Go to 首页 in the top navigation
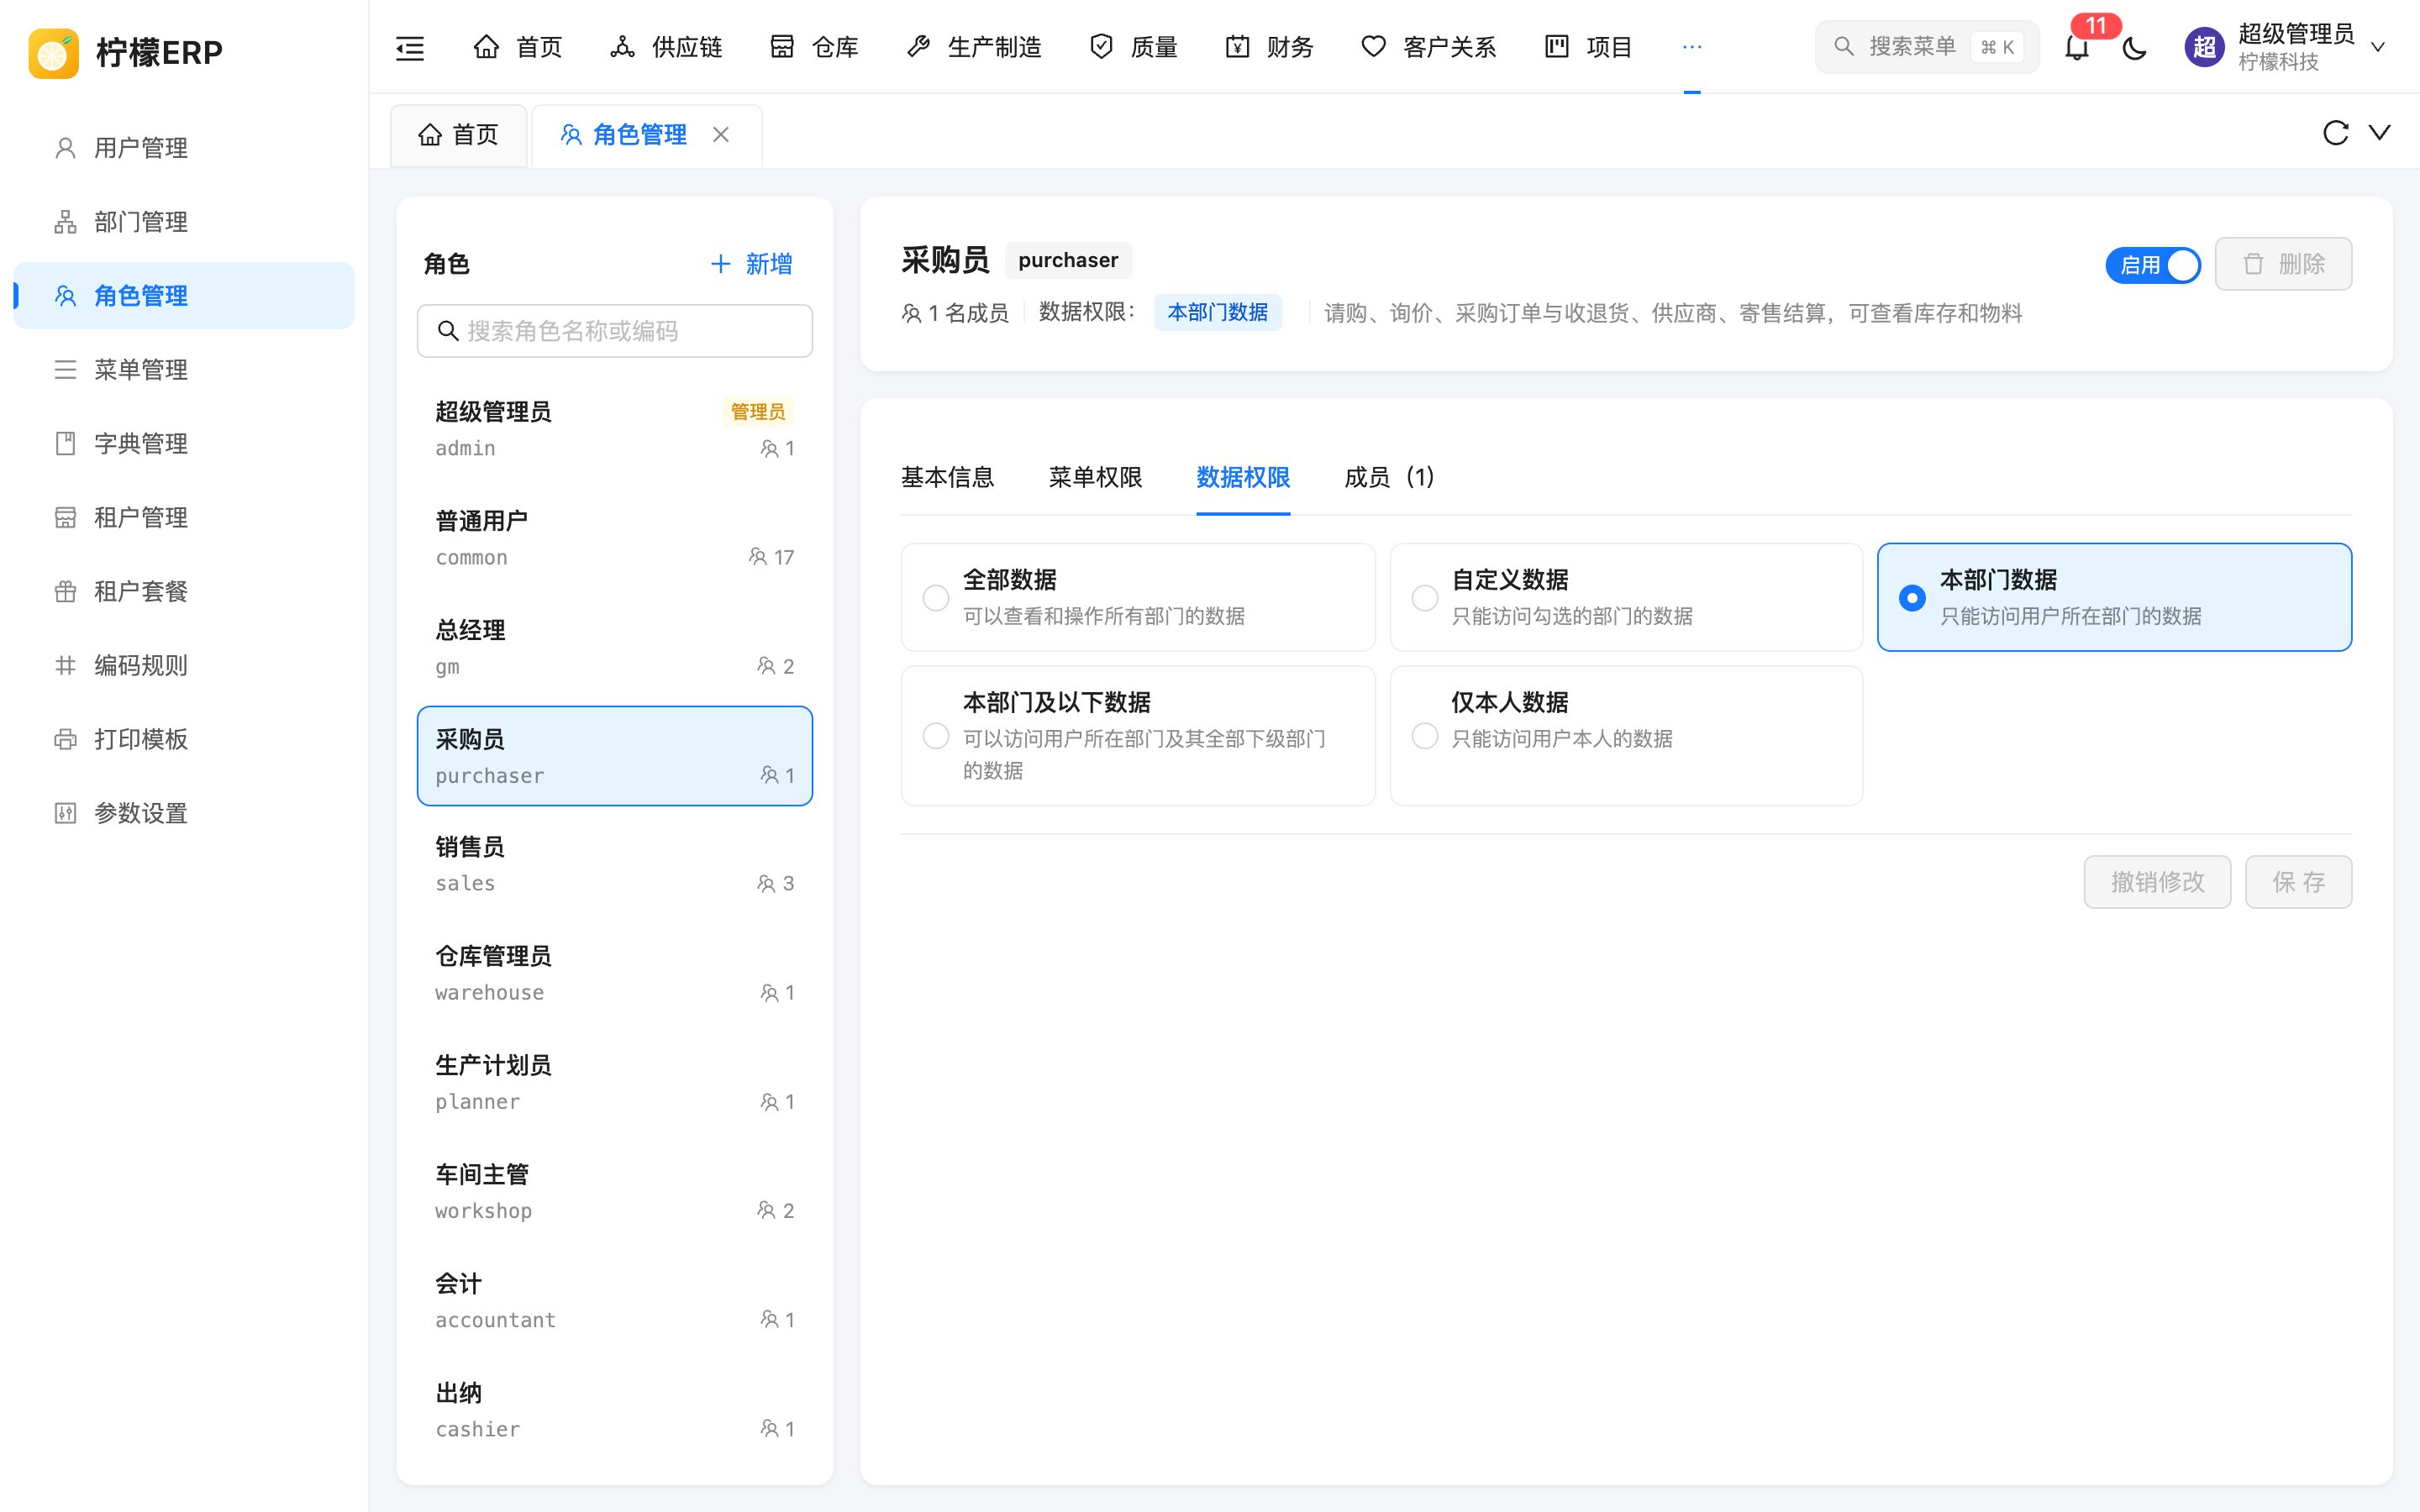The height and width of the screenshot is (1512, 2420). pyautogui.click(x=517, y=47)
